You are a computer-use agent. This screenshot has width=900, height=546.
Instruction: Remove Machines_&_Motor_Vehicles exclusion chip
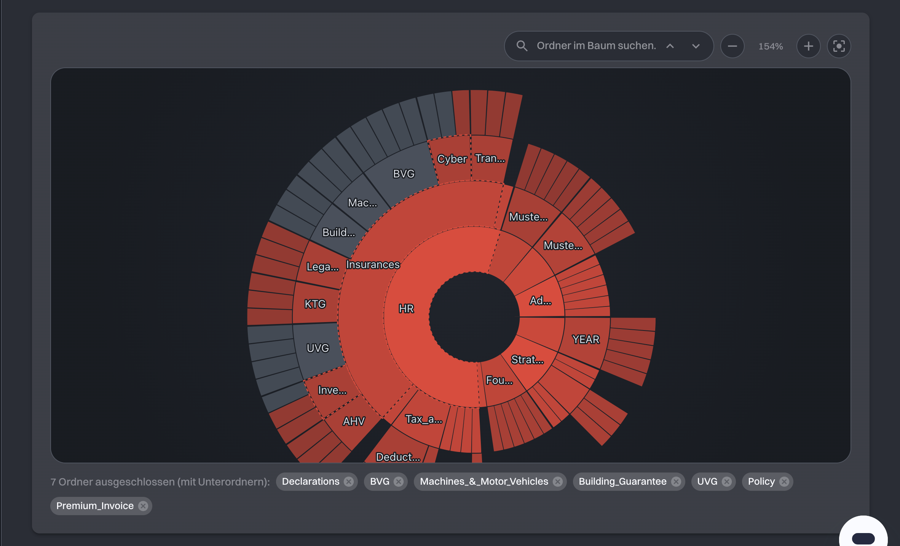pyautogui.click(x=558, y=482)
